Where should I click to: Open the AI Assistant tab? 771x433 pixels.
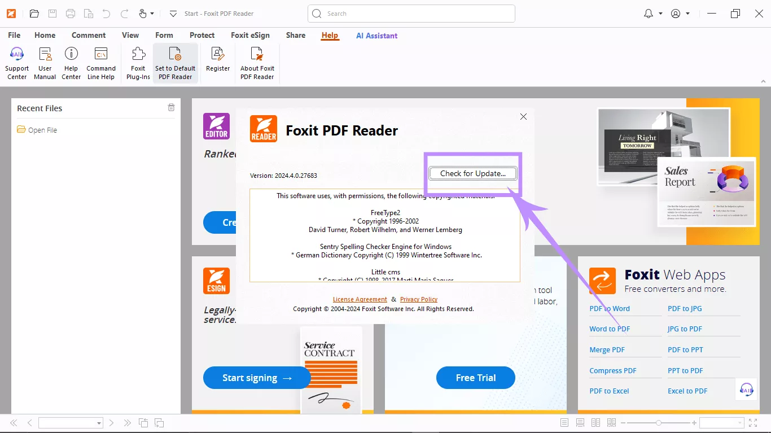point(377,36)
